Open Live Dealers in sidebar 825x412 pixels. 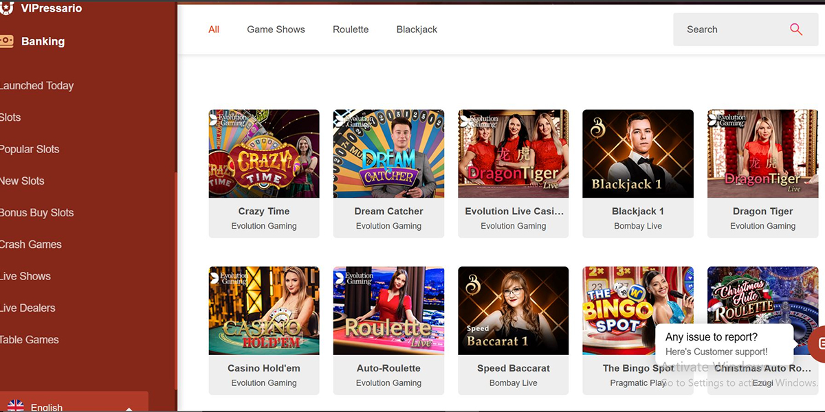(27, 308)
